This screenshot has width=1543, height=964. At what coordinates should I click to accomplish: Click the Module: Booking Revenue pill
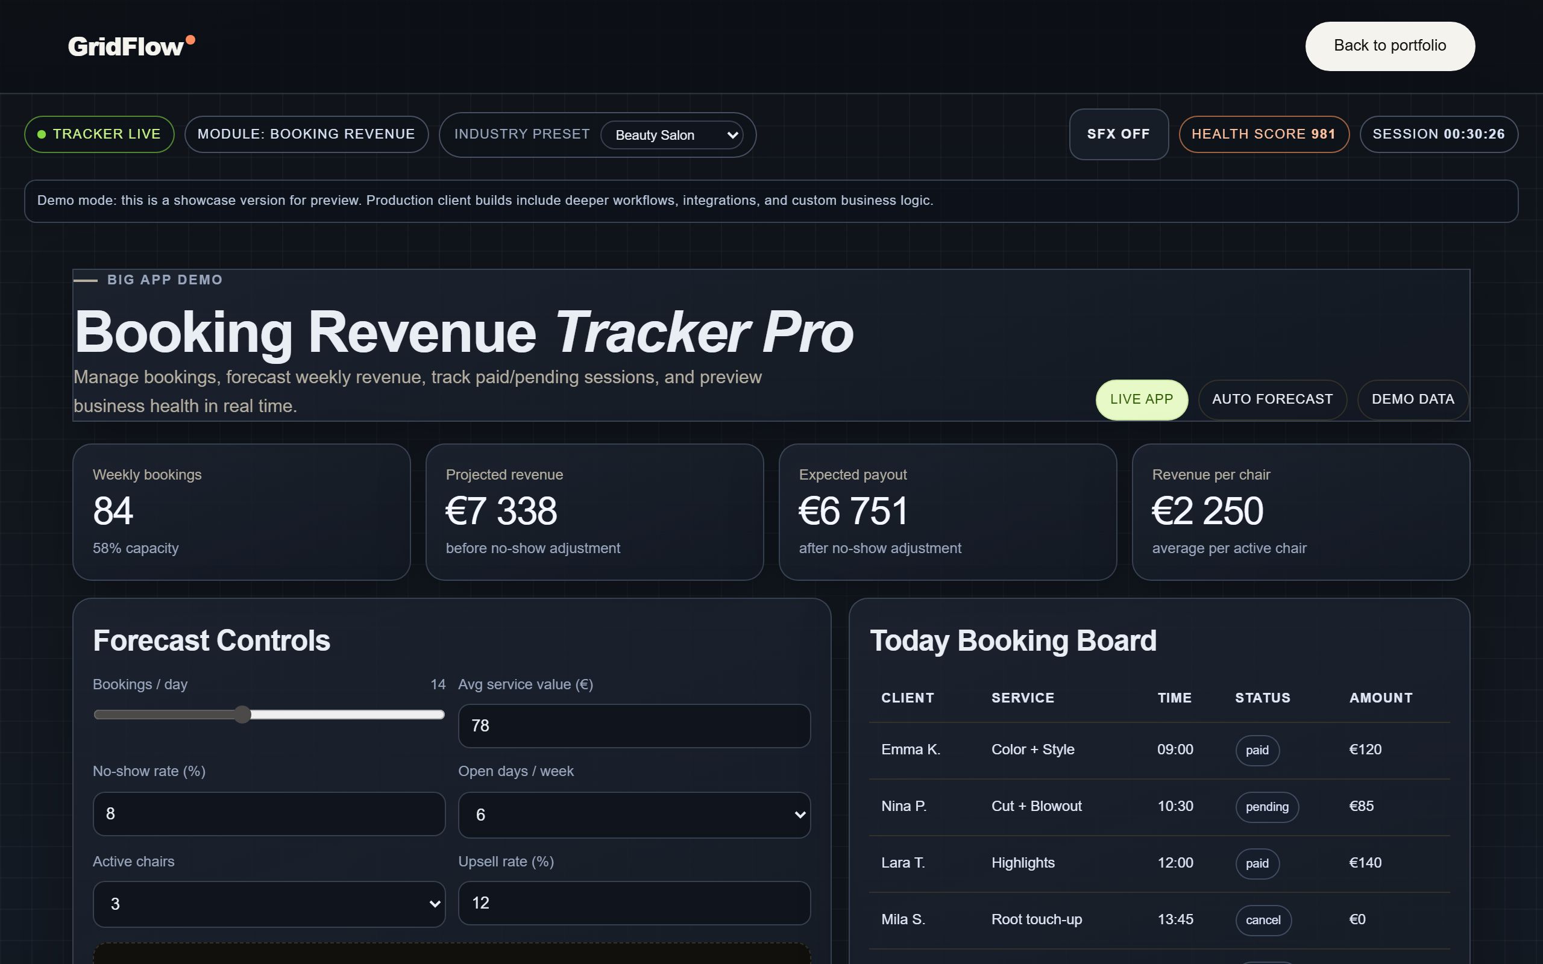[x=306, y=134]
